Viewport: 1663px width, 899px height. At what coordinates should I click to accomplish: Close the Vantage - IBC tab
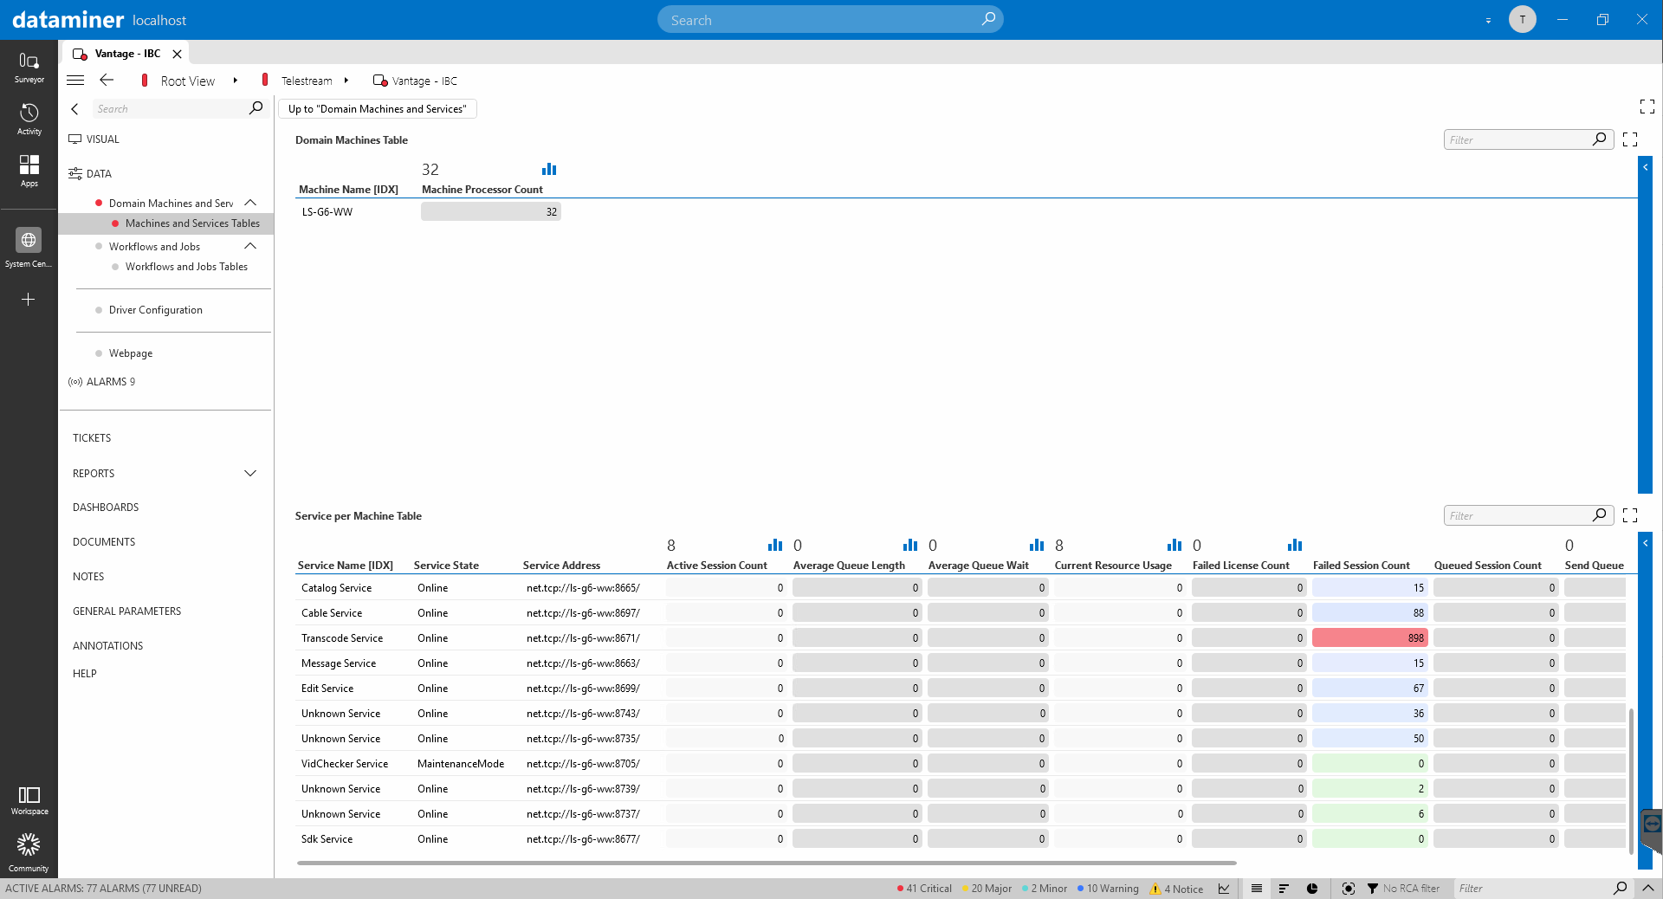click(177, 54)
